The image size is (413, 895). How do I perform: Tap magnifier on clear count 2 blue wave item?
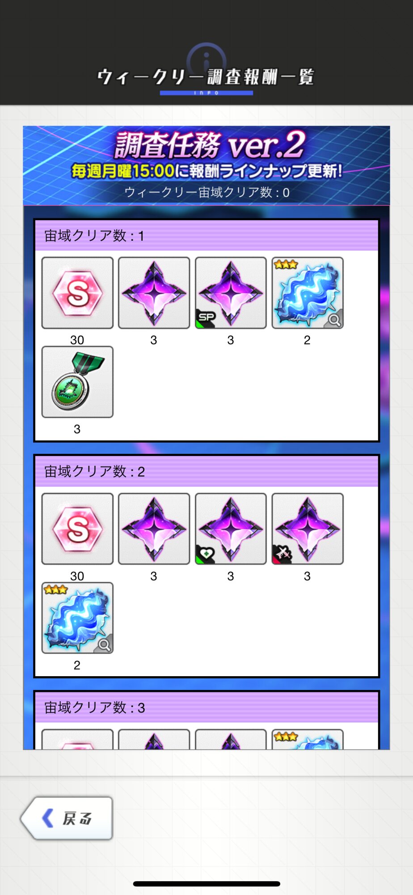(x=104, y=645)
